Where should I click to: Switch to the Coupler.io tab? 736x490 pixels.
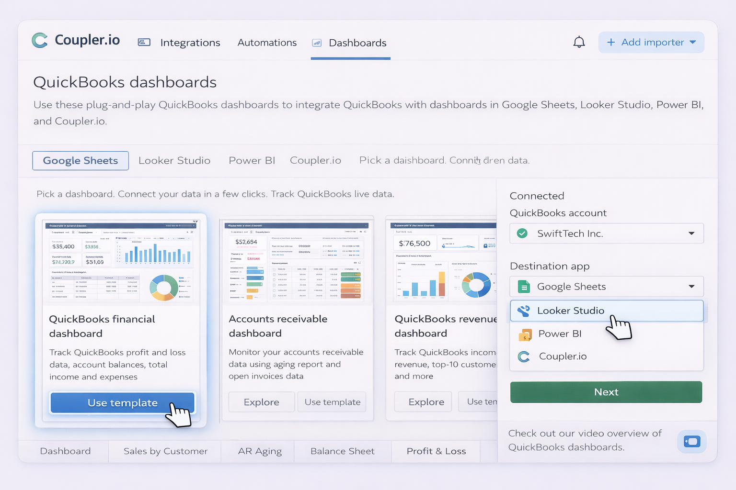coord(315,161)
